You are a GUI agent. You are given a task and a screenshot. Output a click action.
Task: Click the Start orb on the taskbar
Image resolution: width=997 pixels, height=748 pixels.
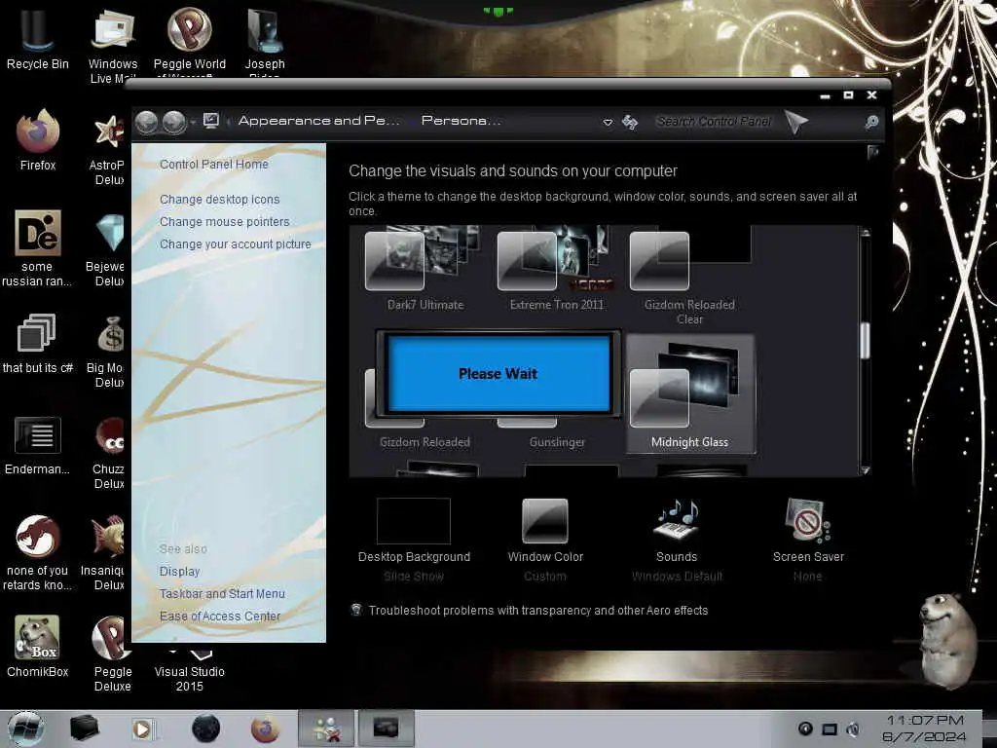[26, 729]
